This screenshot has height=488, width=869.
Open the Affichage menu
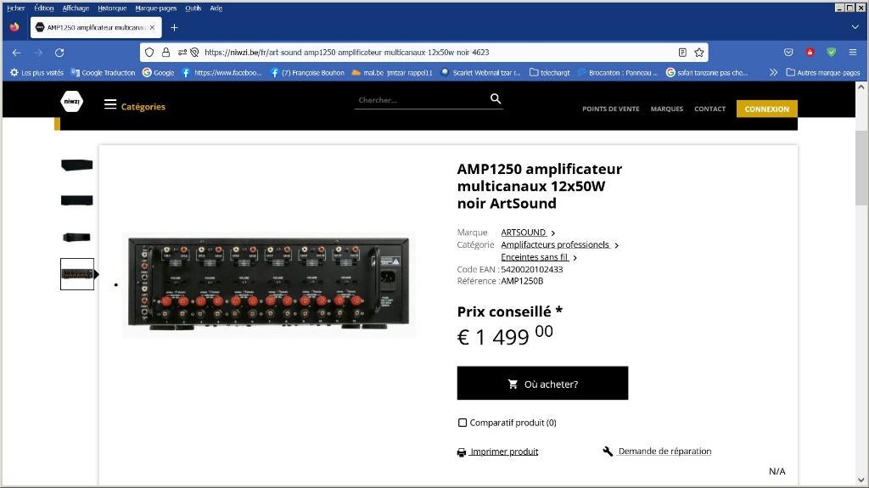(76, 8)
